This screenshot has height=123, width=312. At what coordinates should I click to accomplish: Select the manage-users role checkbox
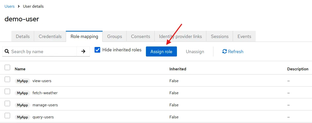click(7, 104)
